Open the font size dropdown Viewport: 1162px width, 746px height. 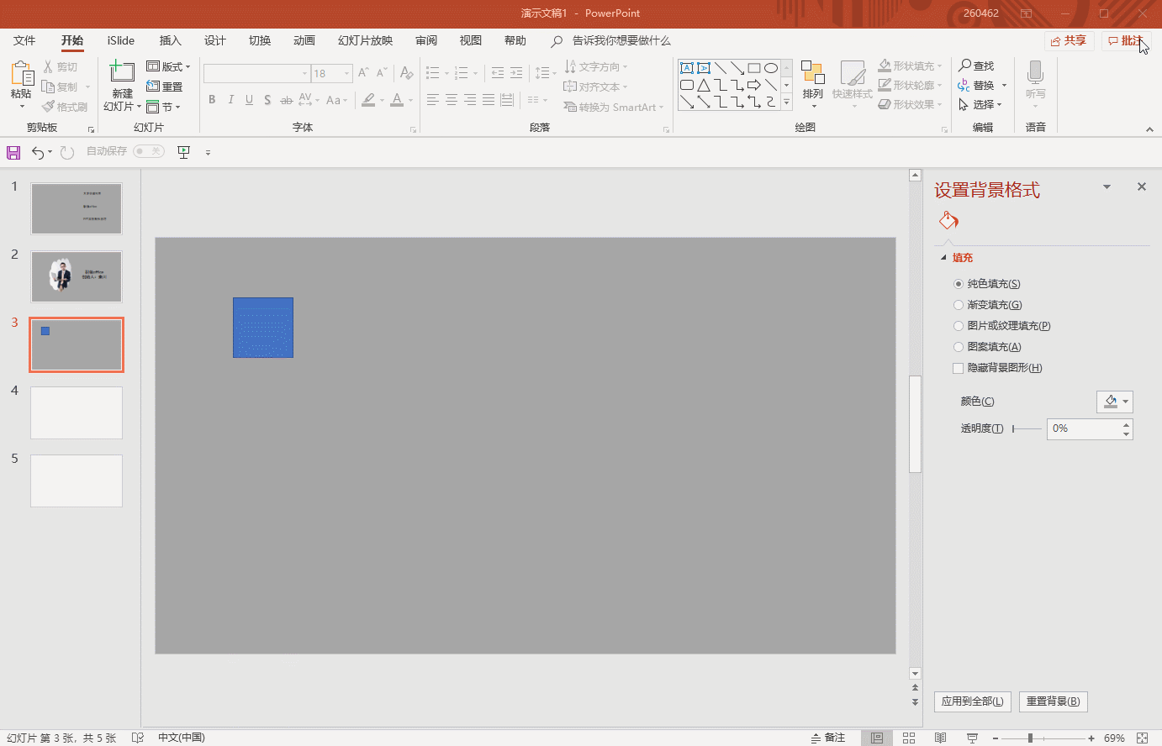(x=346, y=74)
